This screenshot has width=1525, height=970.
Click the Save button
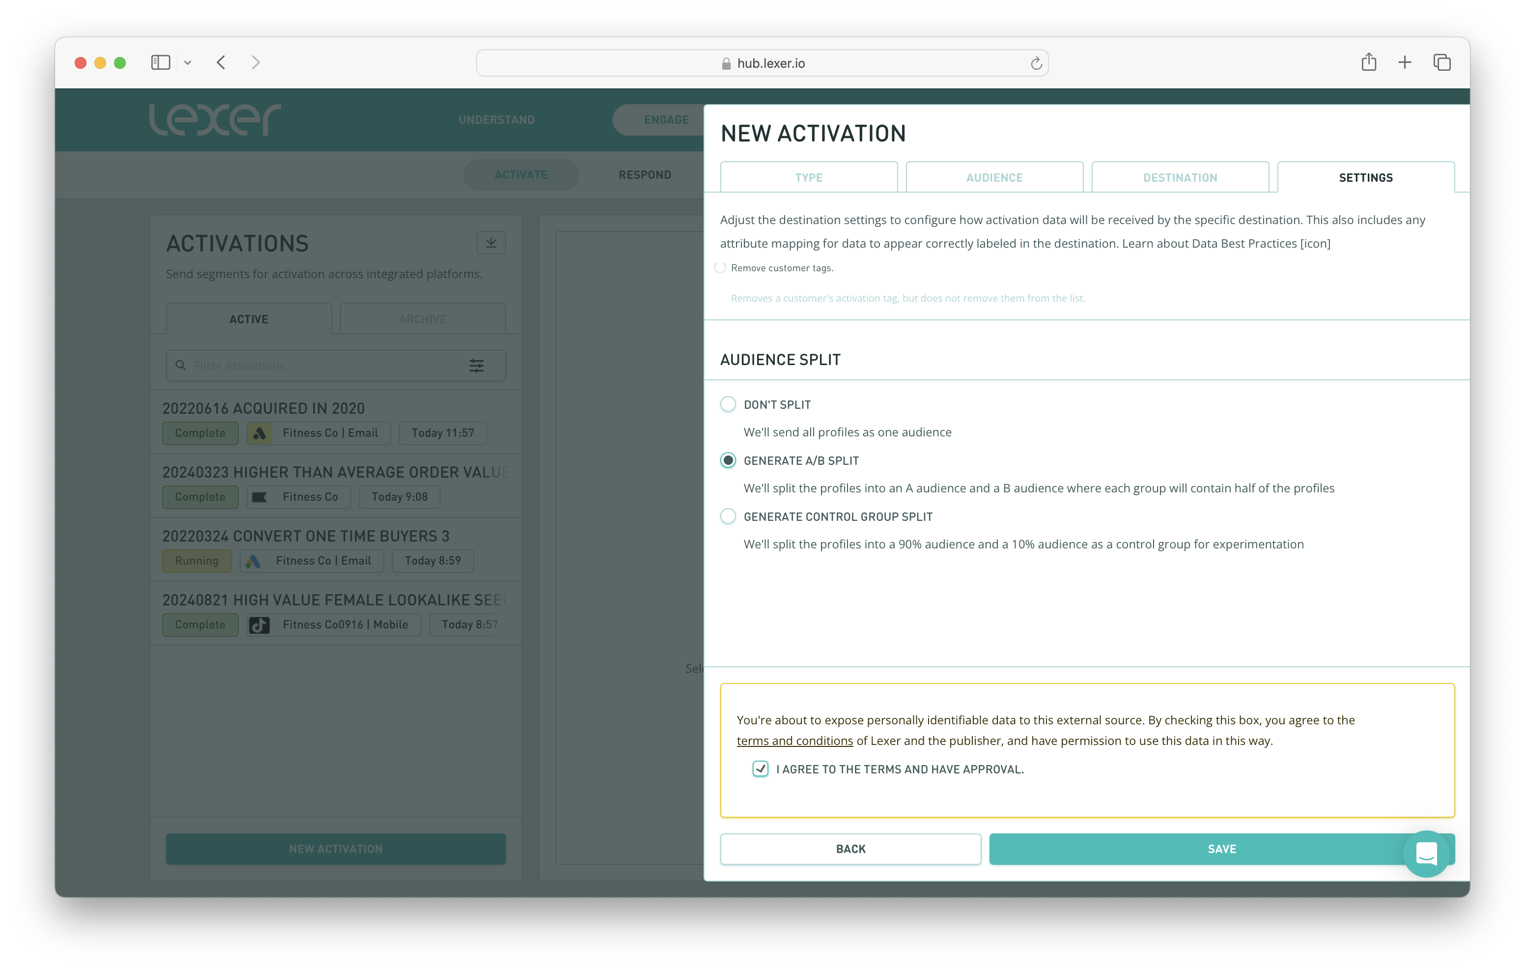[x=1222, y=849]
